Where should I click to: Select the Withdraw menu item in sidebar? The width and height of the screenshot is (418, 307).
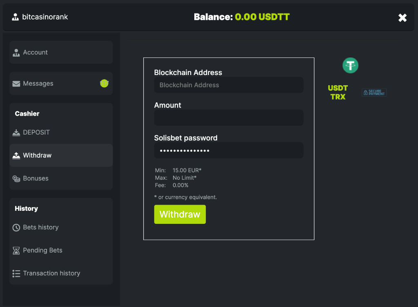(x=61, y=155)
